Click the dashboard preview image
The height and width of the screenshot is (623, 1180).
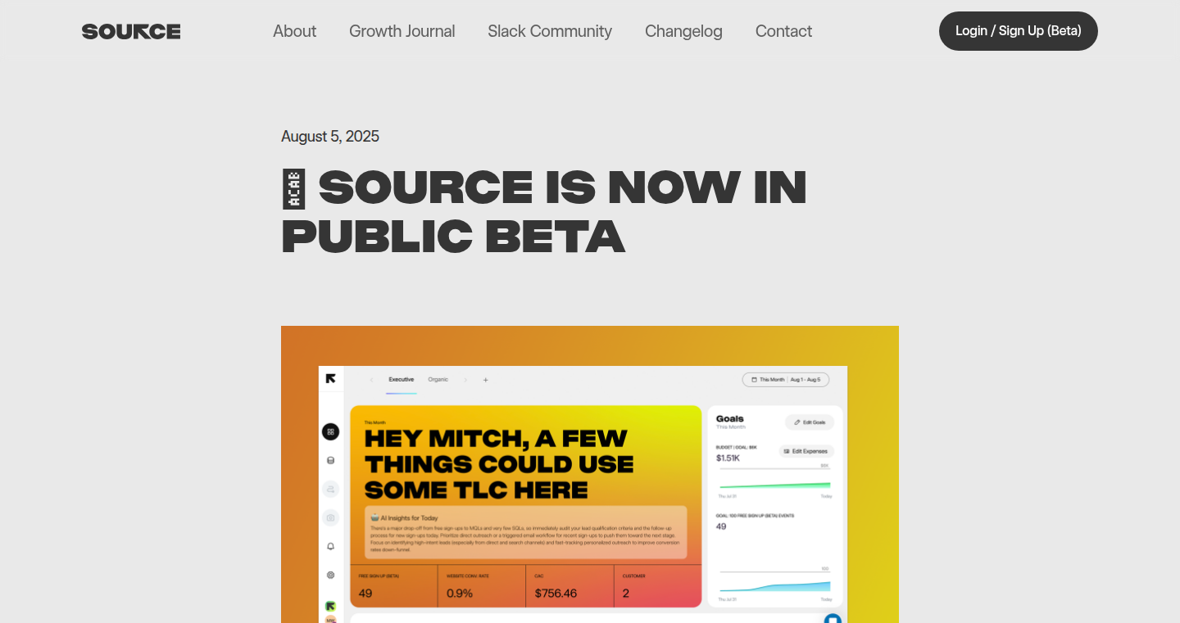pyautogui.click(x=590, y=474)
